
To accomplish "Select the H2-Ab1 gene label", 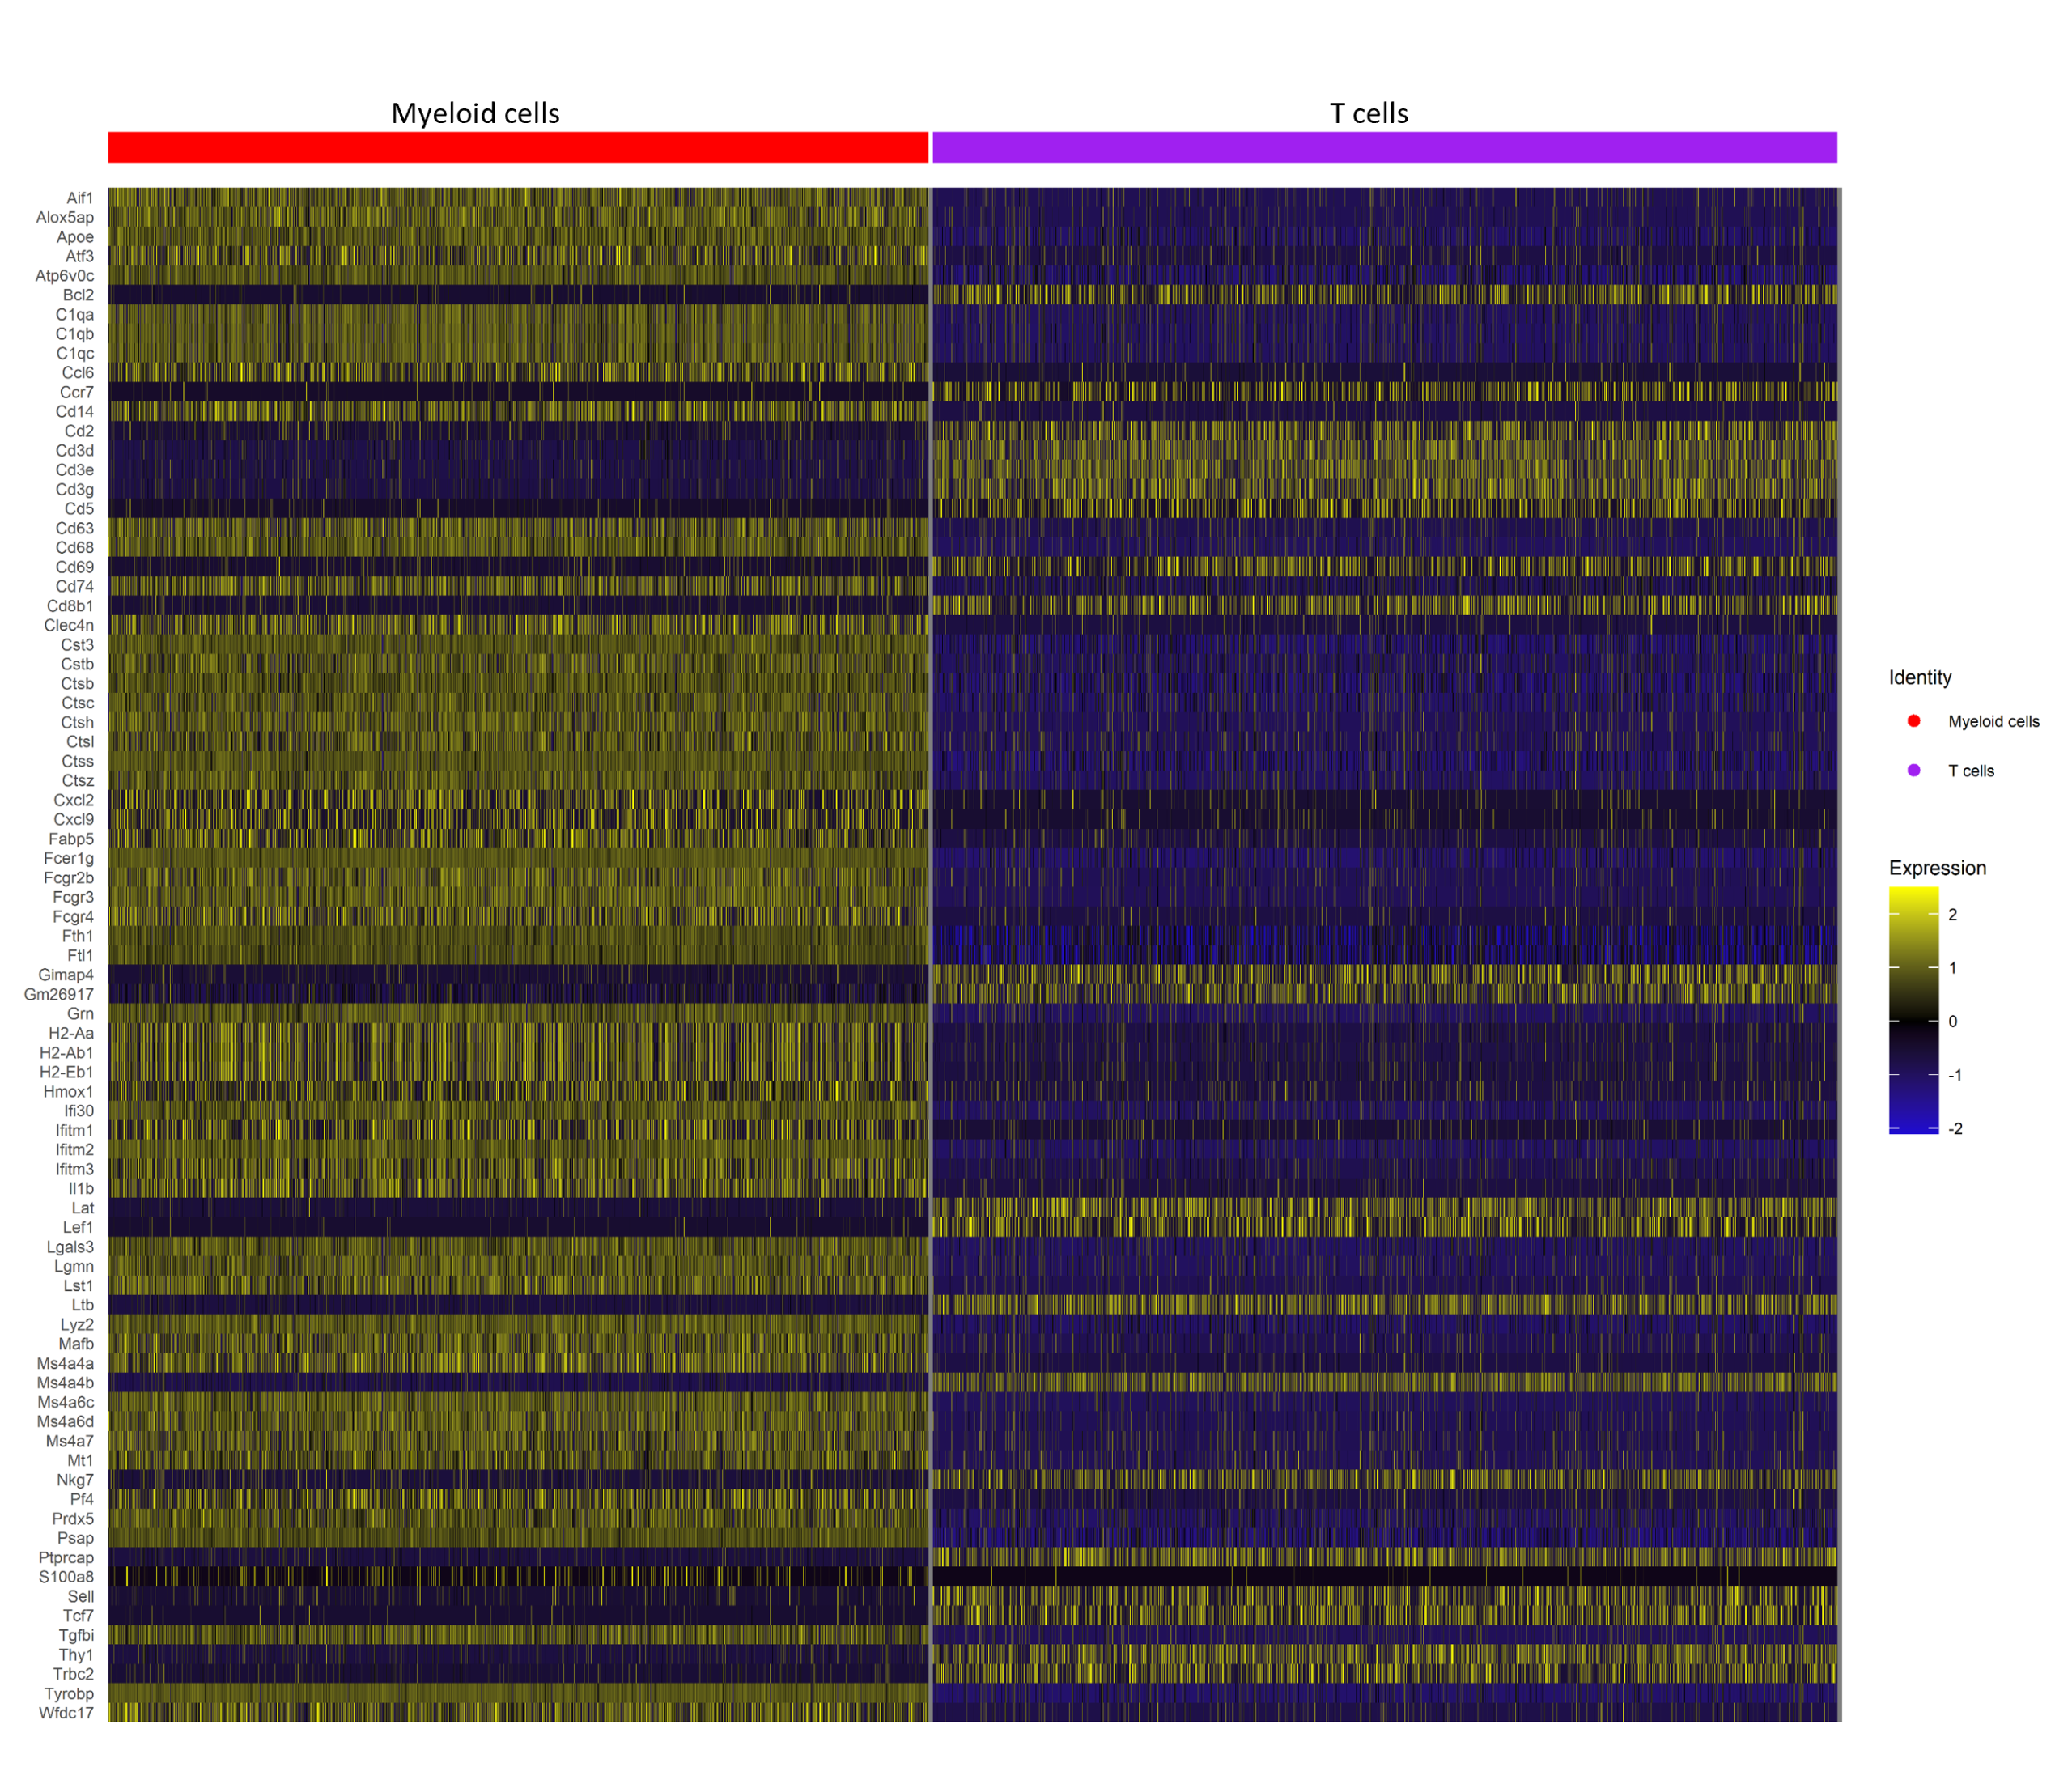I will click(66, 1052).
